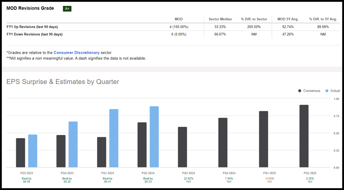Select the FQ1 2024 blue actual bar
The width and height of the screenshot is (344, 190).
pyautogui.click(x=114, y=138)
